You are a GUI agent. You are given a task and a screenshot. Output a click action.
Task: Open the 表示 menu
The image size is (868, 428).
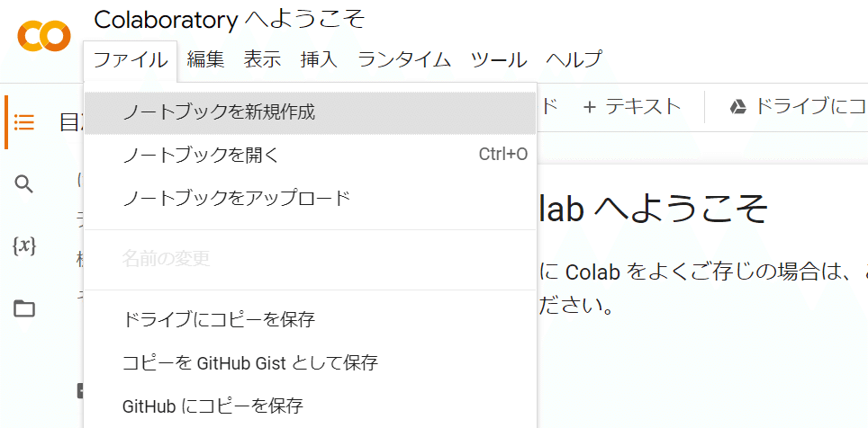[262, 60]
